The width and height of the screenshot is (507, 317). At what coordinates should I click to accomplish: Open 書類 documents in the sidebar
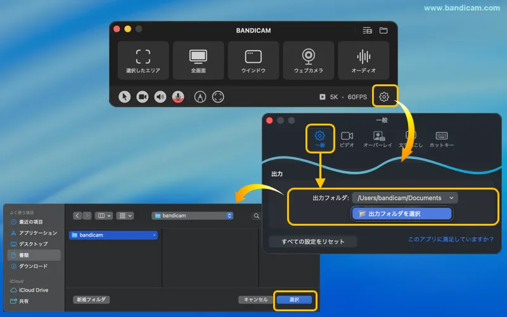[x=34, y=256]
